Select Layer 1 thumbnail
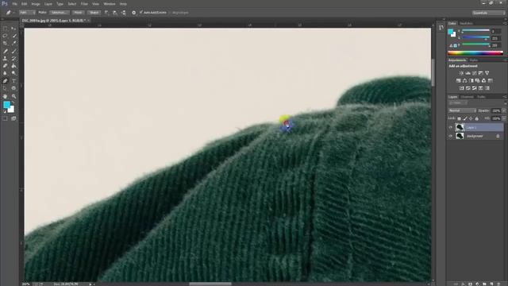This screenshot has width=508, height=286. (460, 127)
